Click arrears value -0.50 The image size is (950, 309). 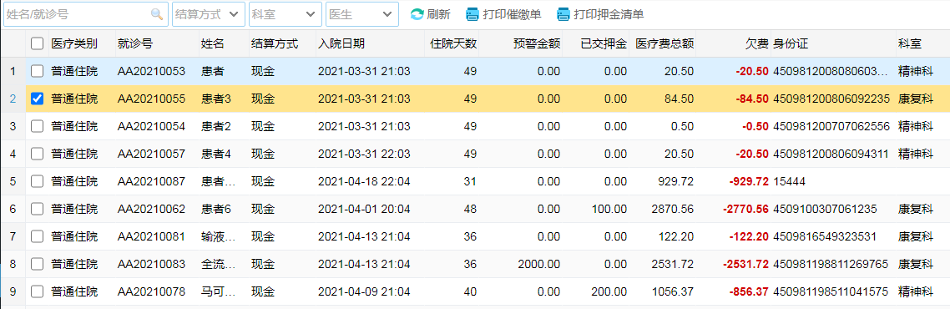(x=756, y=126)
